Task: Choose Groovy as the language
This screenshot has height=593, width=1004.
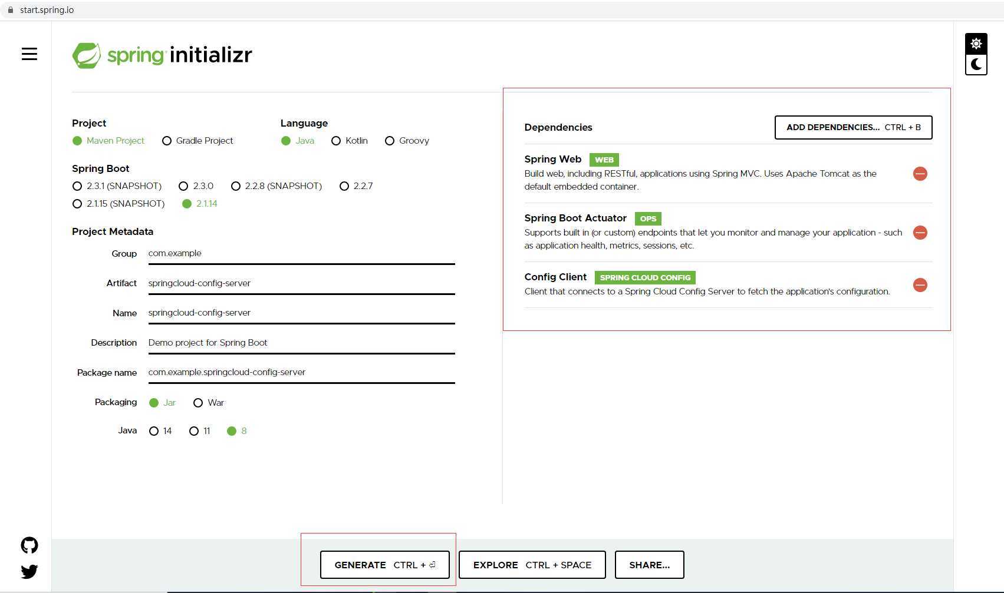Action: (x=407, y=141)
